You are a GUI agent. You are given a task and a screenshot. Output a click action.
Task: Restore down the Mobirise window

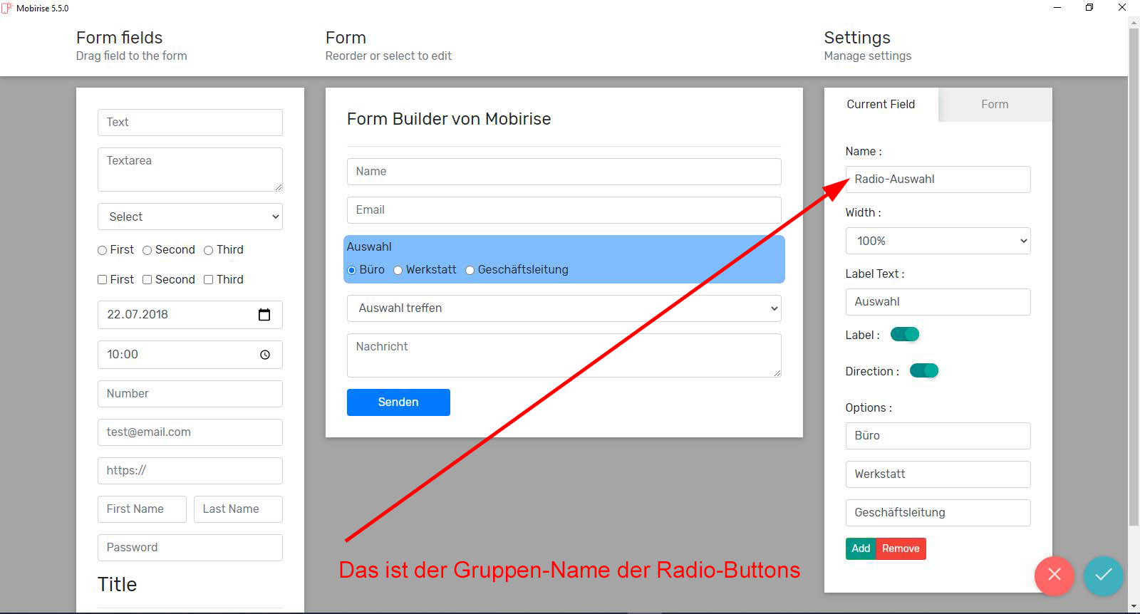tap(1089, 8)
